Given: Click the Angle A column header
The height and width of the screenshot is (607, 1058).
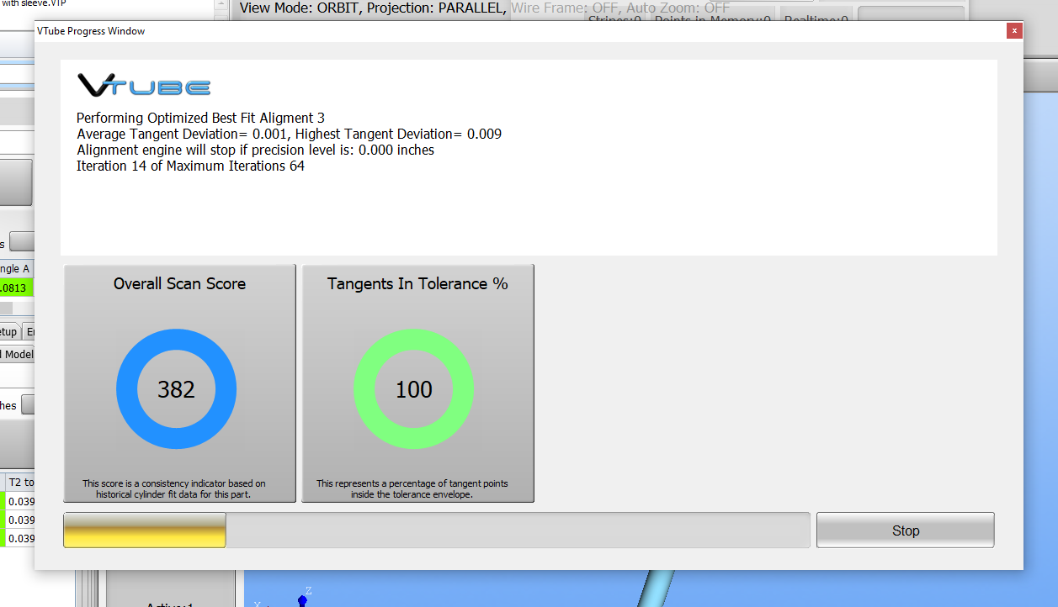Looking at the screenshot, I should point(15,268).
